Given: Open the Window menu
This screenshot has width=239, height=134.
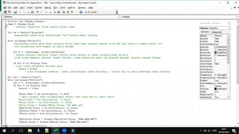Looking at the screenshot, I should coord(82,7).
